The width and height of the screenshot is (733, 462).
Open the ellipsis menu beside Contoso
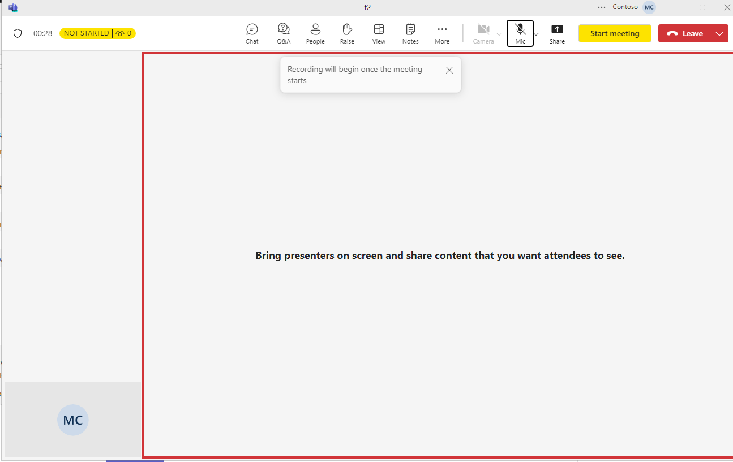[602, 7]
